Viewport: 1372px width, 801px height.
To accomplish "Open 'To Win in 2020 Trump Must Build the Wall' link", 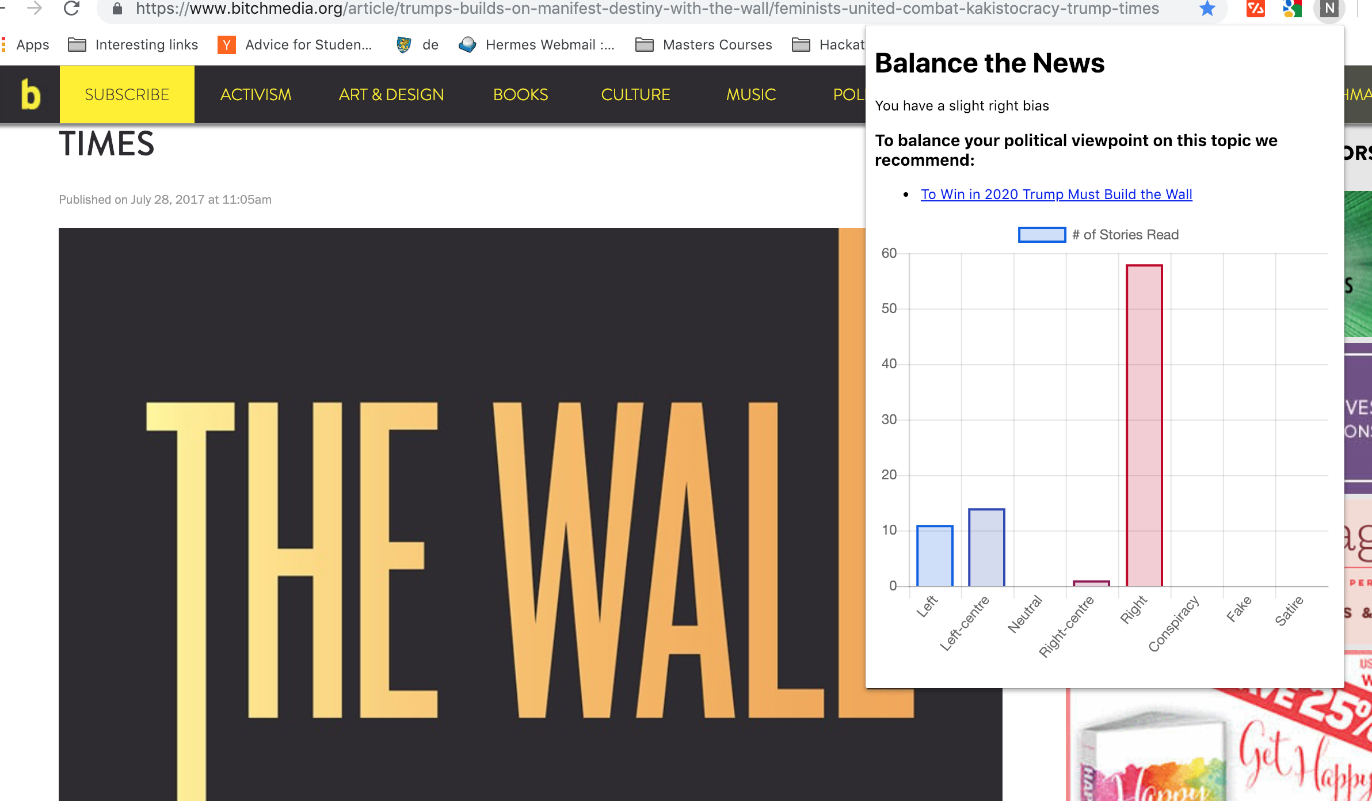I will point(1056,194).
